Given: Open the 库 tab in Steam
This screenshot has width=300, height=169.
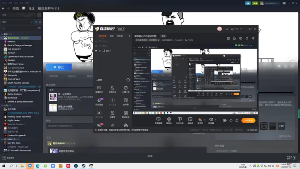Looking at the screenshot, I should tap(24, 8).
